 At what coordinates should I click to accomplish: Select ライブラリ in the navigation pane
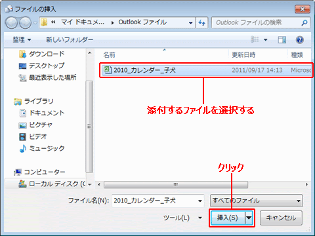click(x=33, y=101)
